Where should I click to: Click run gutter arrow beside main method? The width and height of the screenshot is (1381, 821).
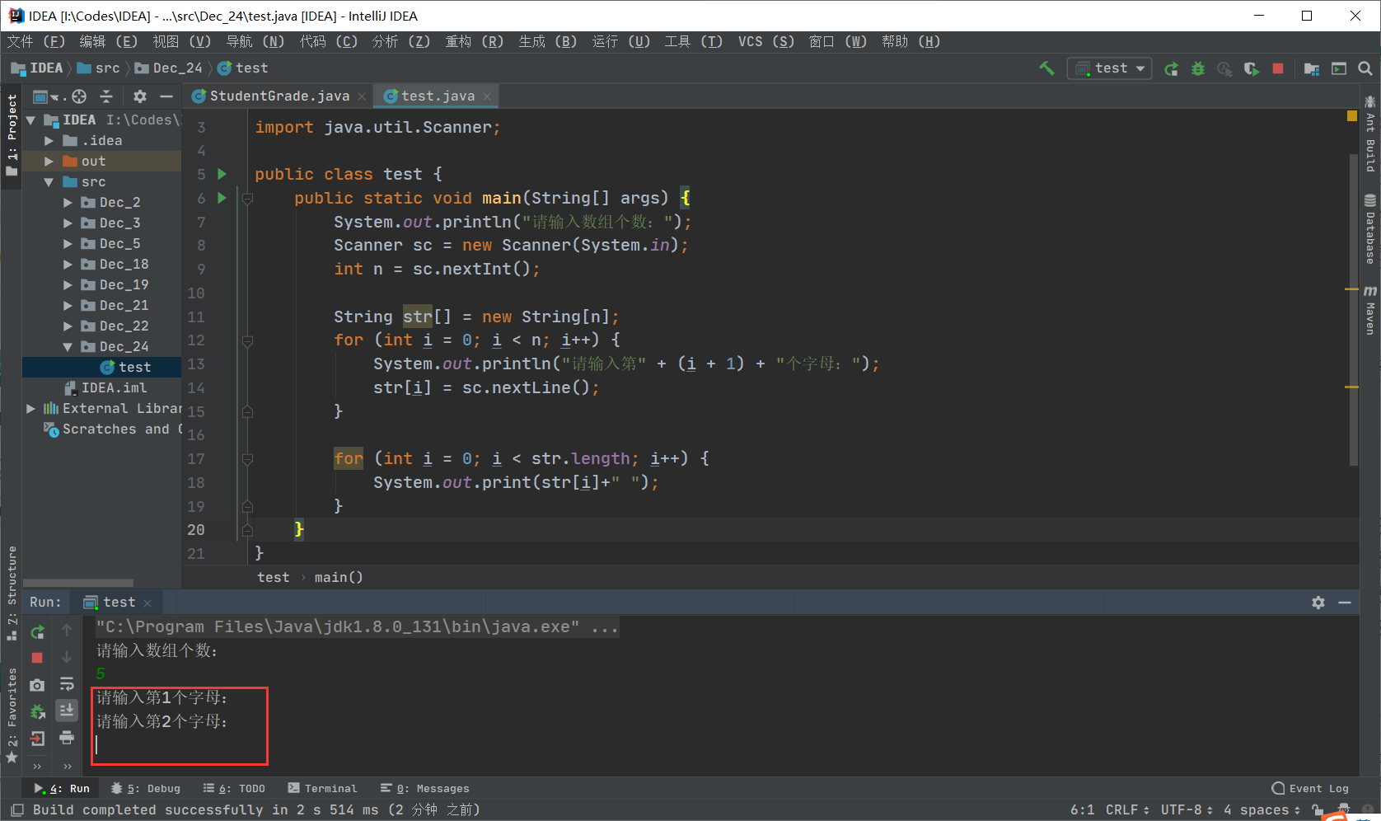pos(222,198)
